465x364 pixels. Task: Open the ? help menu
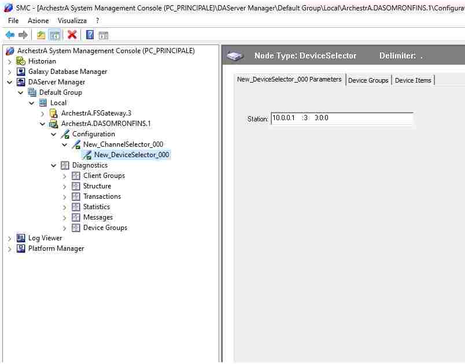pyautogui.click(x=97, y=21)
